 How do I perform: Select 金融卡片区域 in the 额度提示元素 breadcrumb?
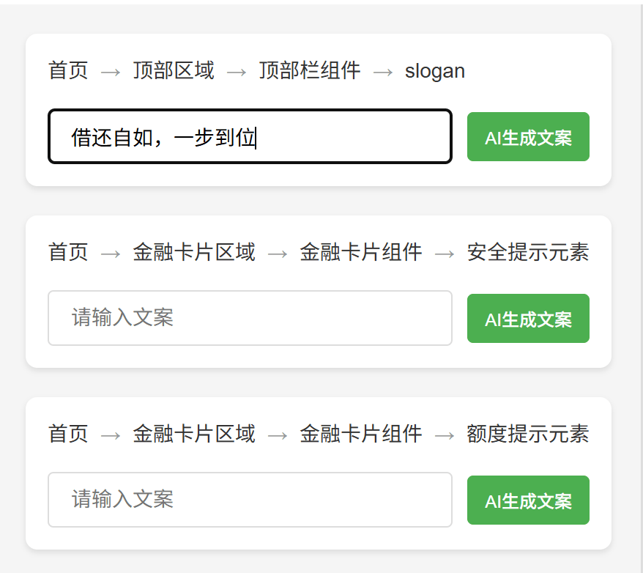(194, 435)
